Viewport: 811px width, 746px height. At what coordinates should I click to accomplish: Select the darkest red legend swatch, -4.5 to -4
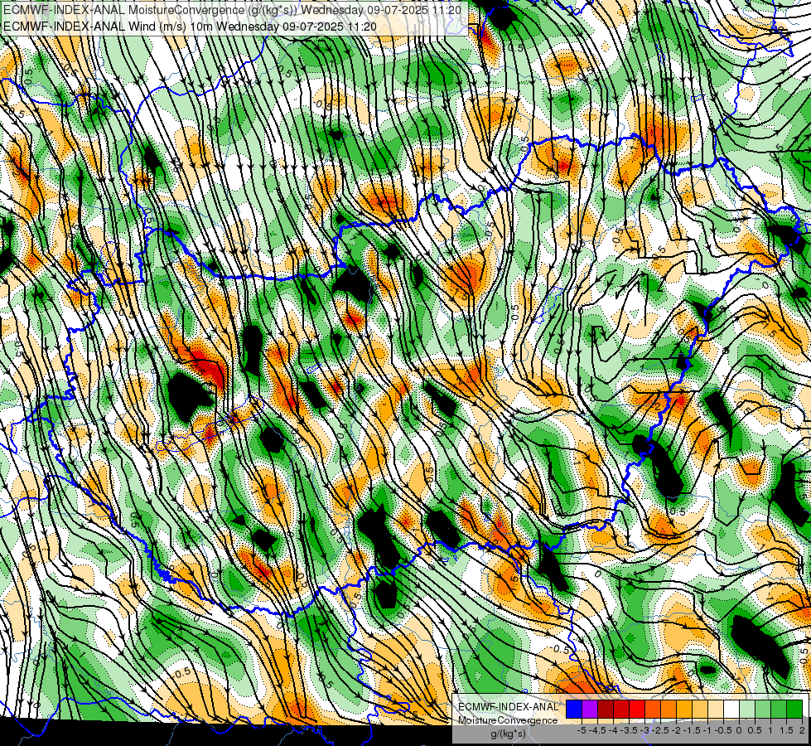click(606, 710)
